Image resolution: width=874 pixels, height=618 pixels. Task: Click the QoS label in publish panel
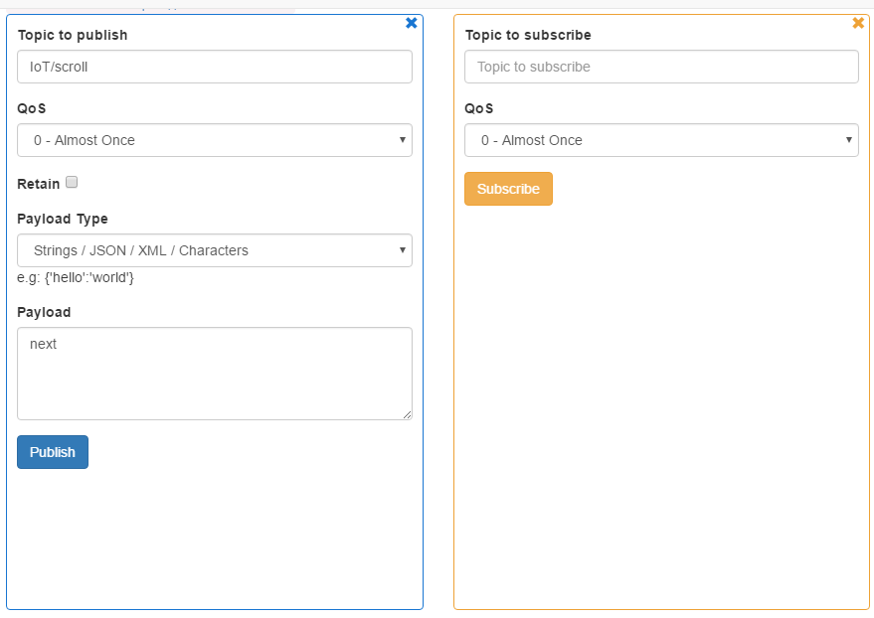pyautogui.click(x=32, y=108)
